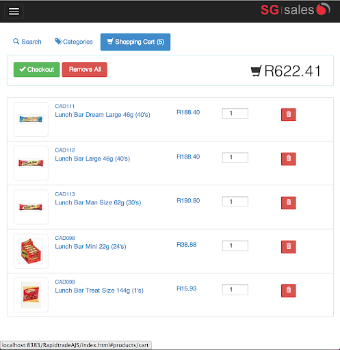Screen dimensions: 340x350
Task: Click the CAD113 product code link
Action: [x=65, y=194]
